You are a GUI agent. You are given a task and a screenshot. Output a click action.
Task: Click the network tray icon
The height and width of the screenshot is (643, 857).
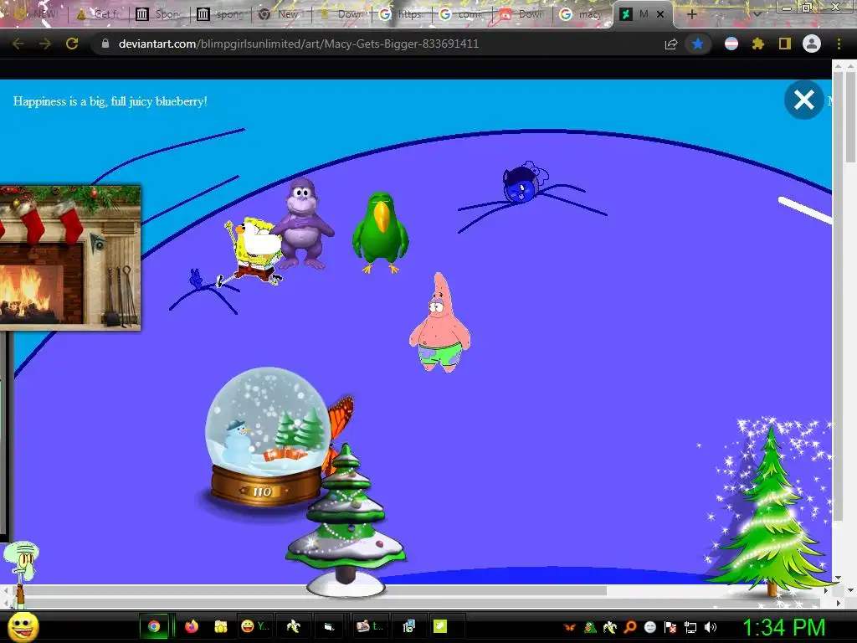coord(690,628)
